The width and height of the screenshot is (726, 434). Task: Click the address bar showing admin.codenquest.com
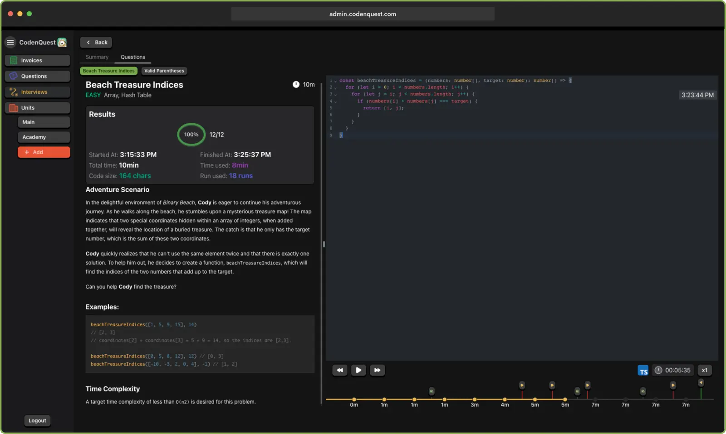click(363, 14)
